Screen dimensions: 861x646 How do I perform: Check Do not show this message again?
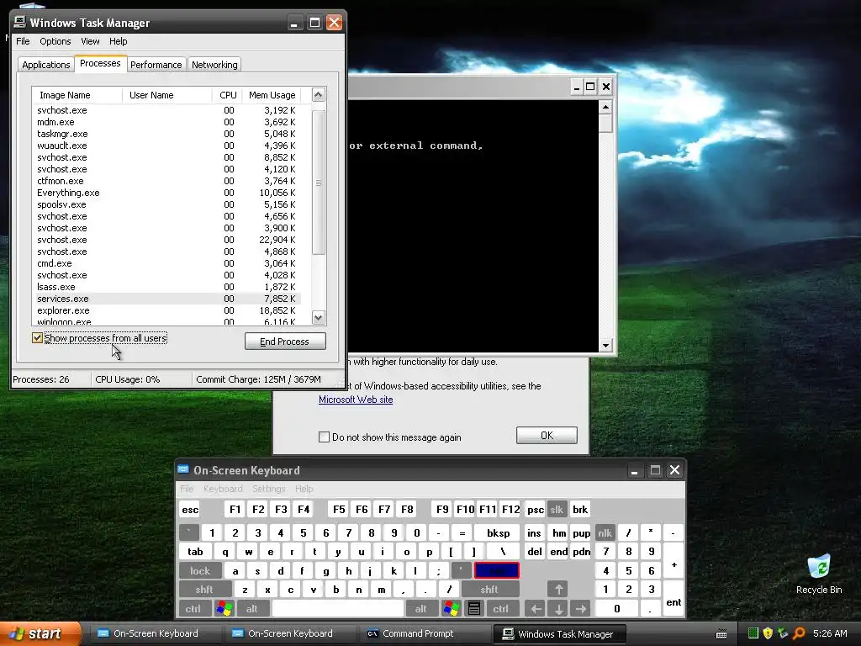(x=324, y=437)
